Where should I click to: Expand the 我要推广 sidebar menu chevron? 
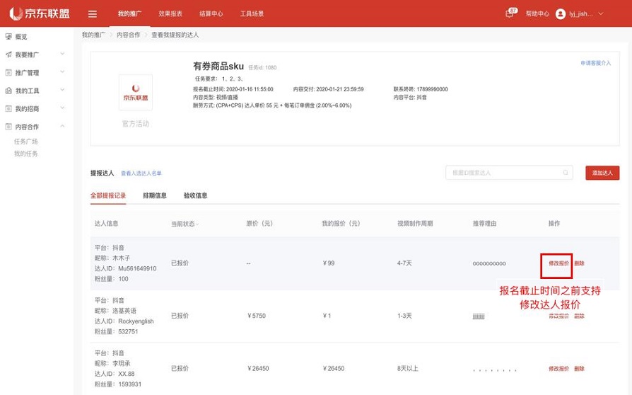[62, 54]
